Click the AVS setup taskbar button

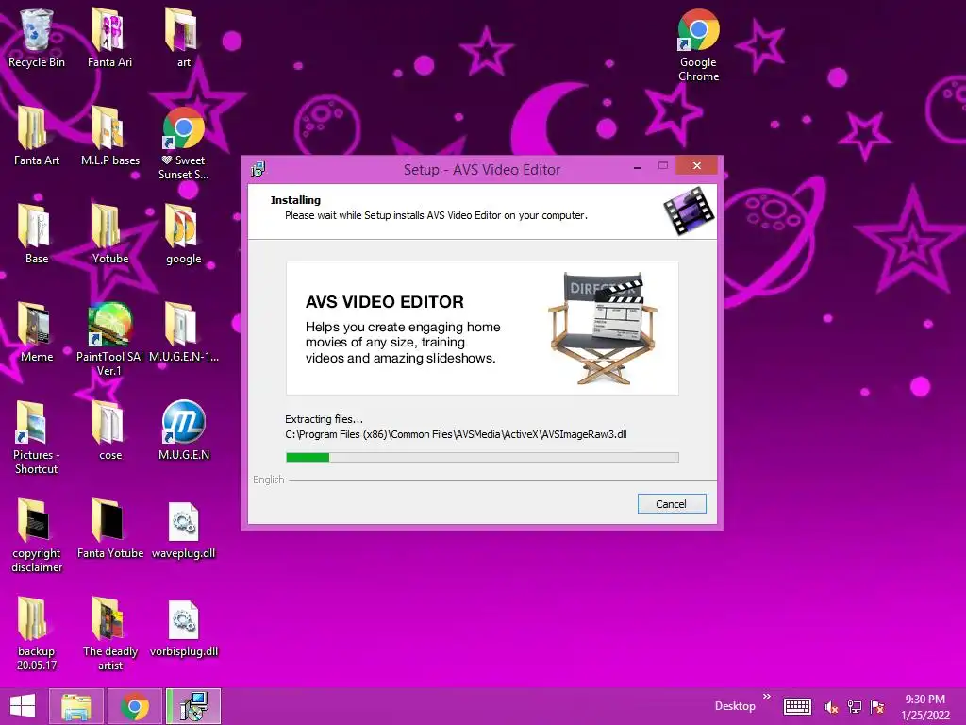tap(193, 706)
